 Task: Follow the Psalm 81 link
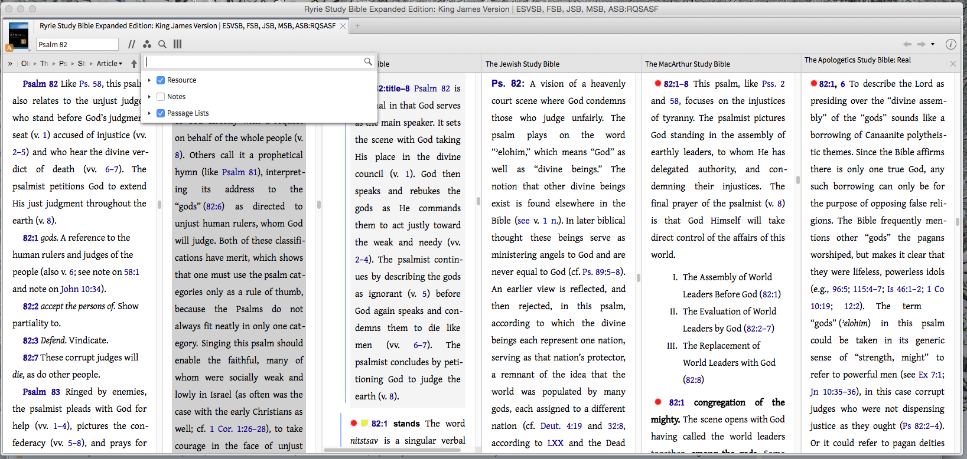tap(240, 172)
